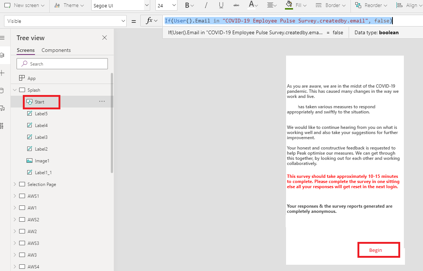The height and width of the screenshot is (271, 423).
Task: Open the Media pane icon
Action: (x=2, y=108)
